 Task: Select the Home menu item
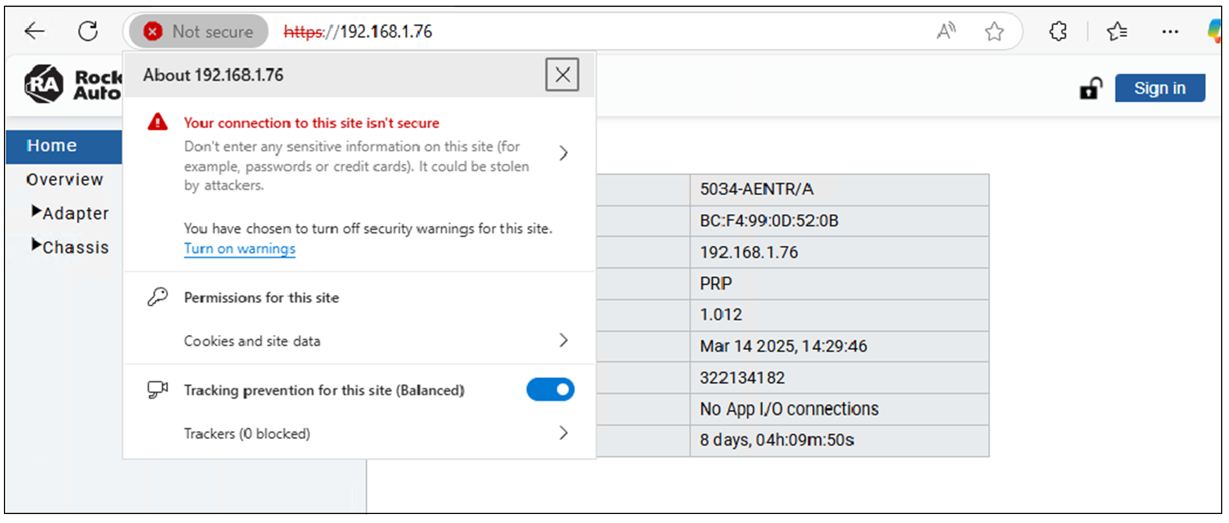64,146
